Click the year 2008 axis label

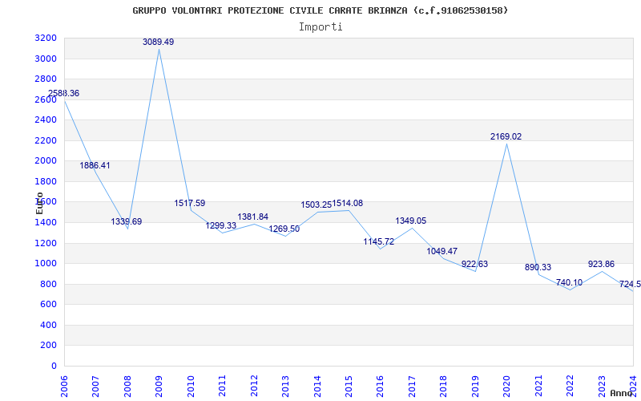coord(127,387)
